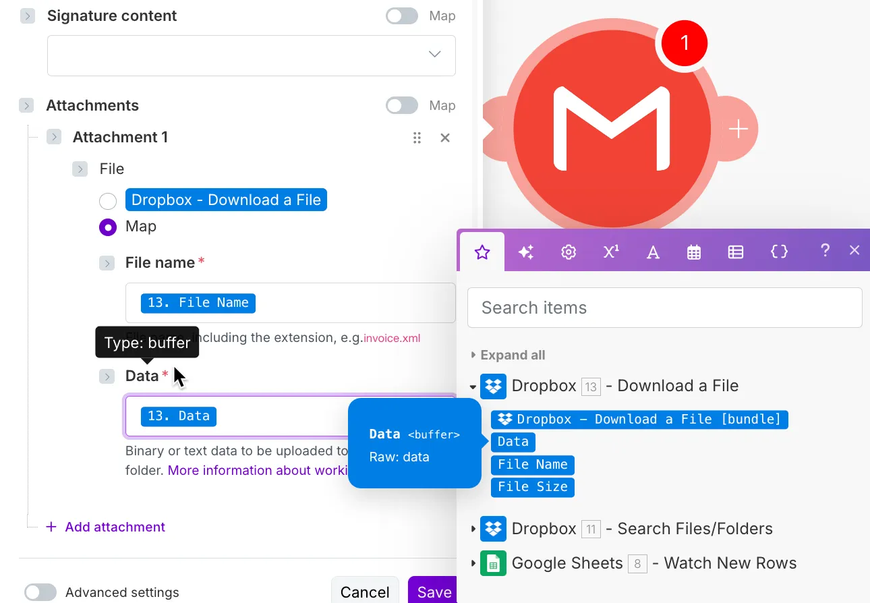Image resolution: width=870 pixels, height=603 pixels.
Task: Select the Dropbox - Download a File [bundle] item
Action: coord(639,420)
